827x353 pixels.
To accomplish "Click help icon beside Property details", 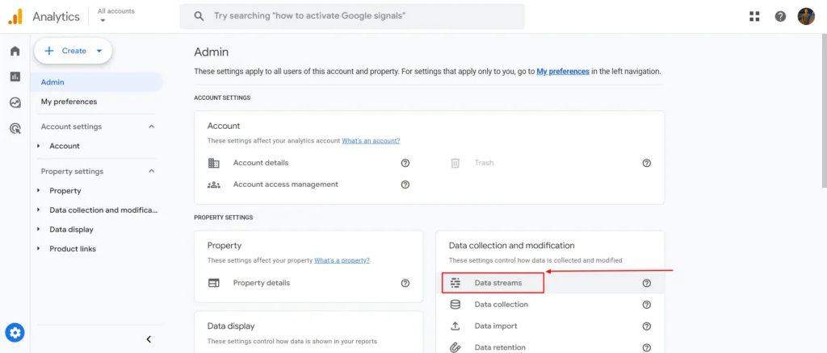I will pyautogui.click(x=405, y=283).
